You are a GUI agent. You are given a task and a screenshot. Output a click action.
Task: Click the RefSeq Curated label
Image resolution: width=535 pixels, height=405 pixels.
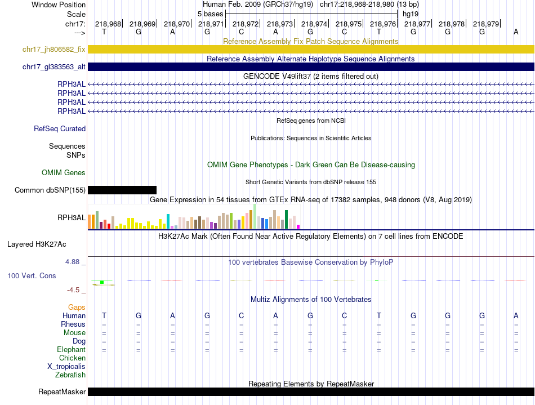59,128
